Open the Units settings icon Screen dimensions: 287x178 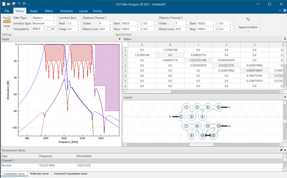click(x=7, y=19)
